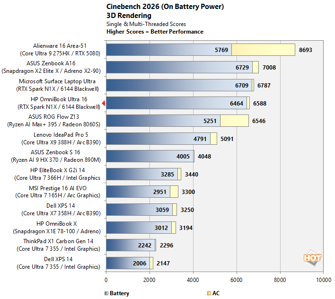Click the ASUS Zenbook A16 label
335x299 pixels.
point(51,67)
